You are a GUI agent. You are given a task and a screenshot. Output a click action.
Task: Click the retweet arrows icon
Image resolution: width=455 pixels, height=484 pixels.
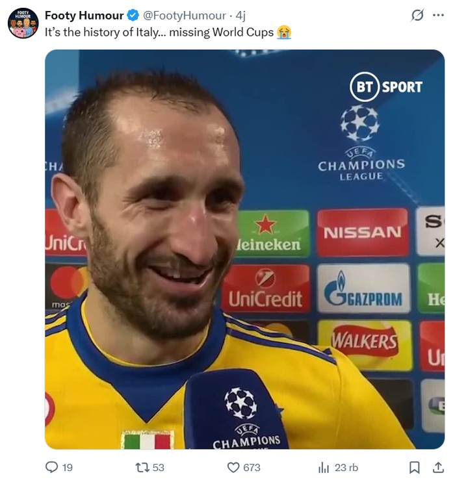142,467
